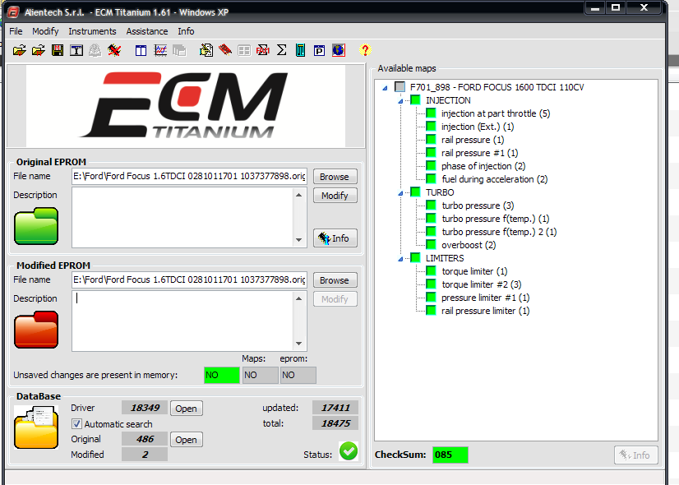679x485 pixels.
Task: Click down arrow of Original Description scrollbar
Action: pos(298,240)
